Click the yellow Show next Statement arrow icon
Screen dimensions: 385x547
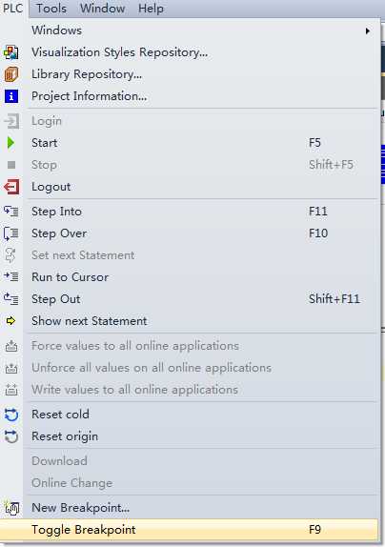(x=11, y=321)
